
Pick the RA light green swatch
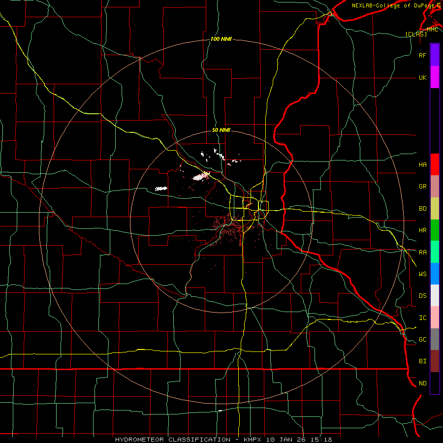pyautogui.click(x=435, y=252)
